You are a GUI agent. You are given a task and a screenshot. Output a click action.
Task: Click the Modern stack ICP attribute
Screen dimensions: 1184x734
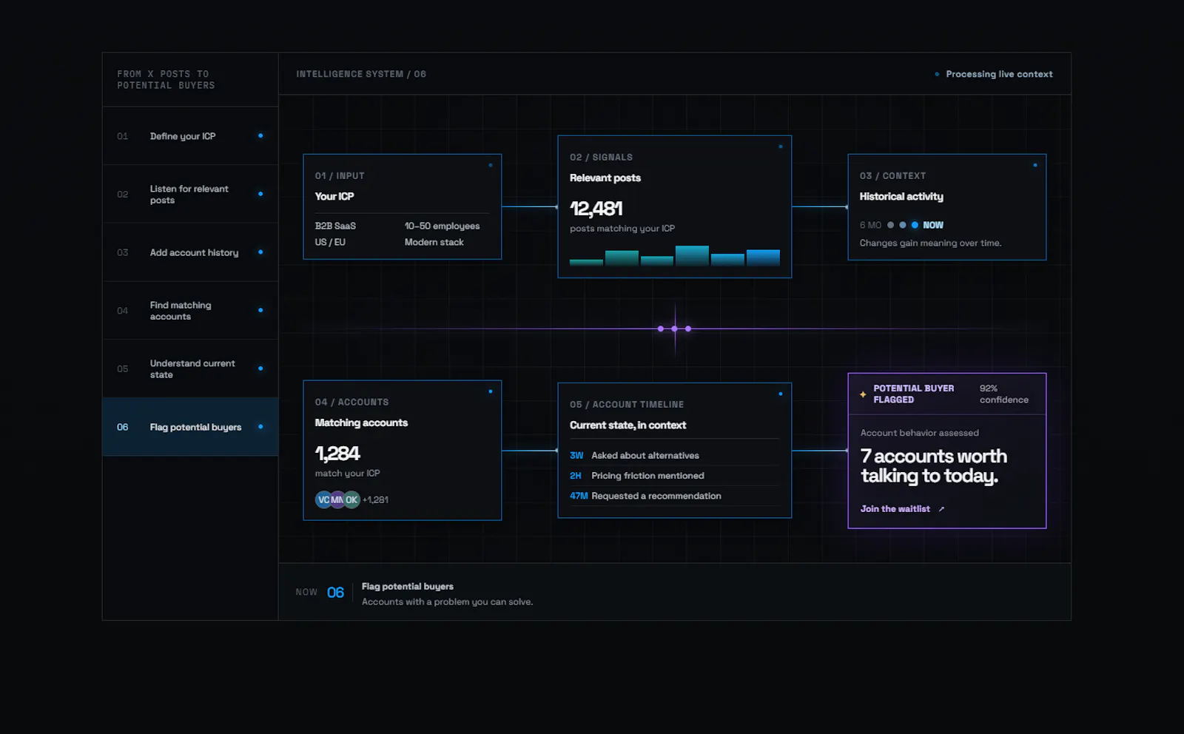tap(434, 242)
